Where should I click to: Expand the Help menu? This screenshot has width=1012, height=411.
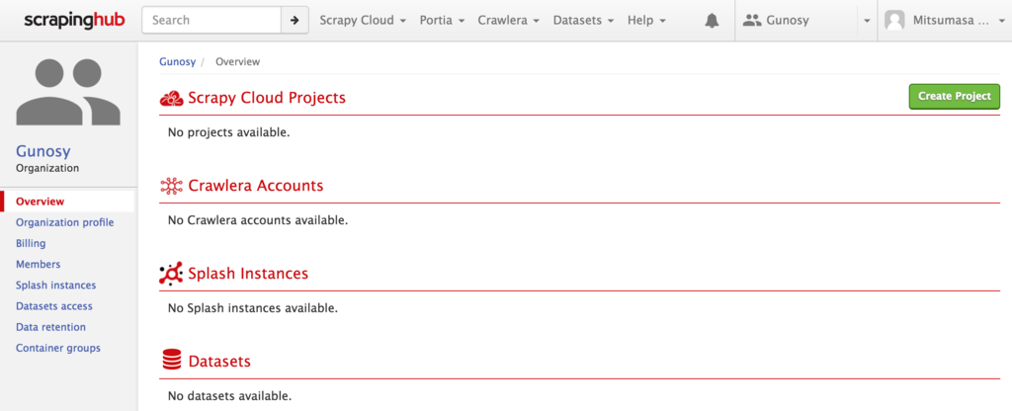click(646, 21)
